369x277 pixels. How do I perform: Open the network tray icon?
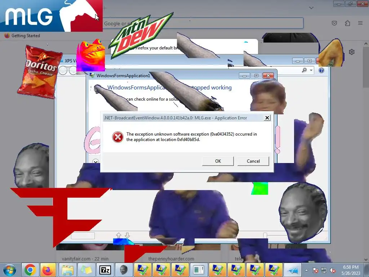click(x=324, y=270)
